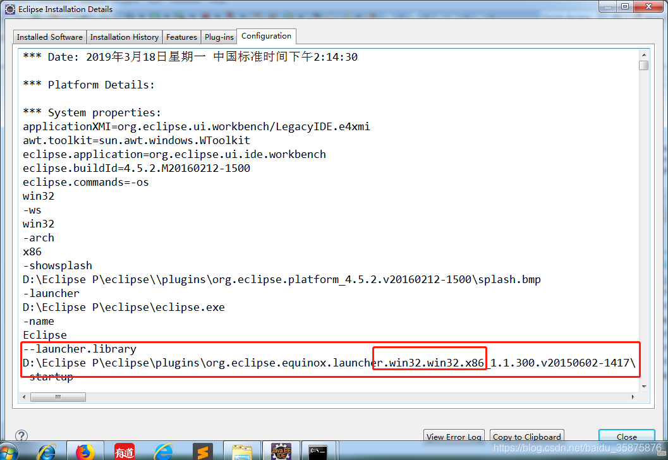668x460 pixels.
Task: Click the 'awt.toolkit=sun.awt.windows.WToolkit' line
Action: tap(137, 140)
